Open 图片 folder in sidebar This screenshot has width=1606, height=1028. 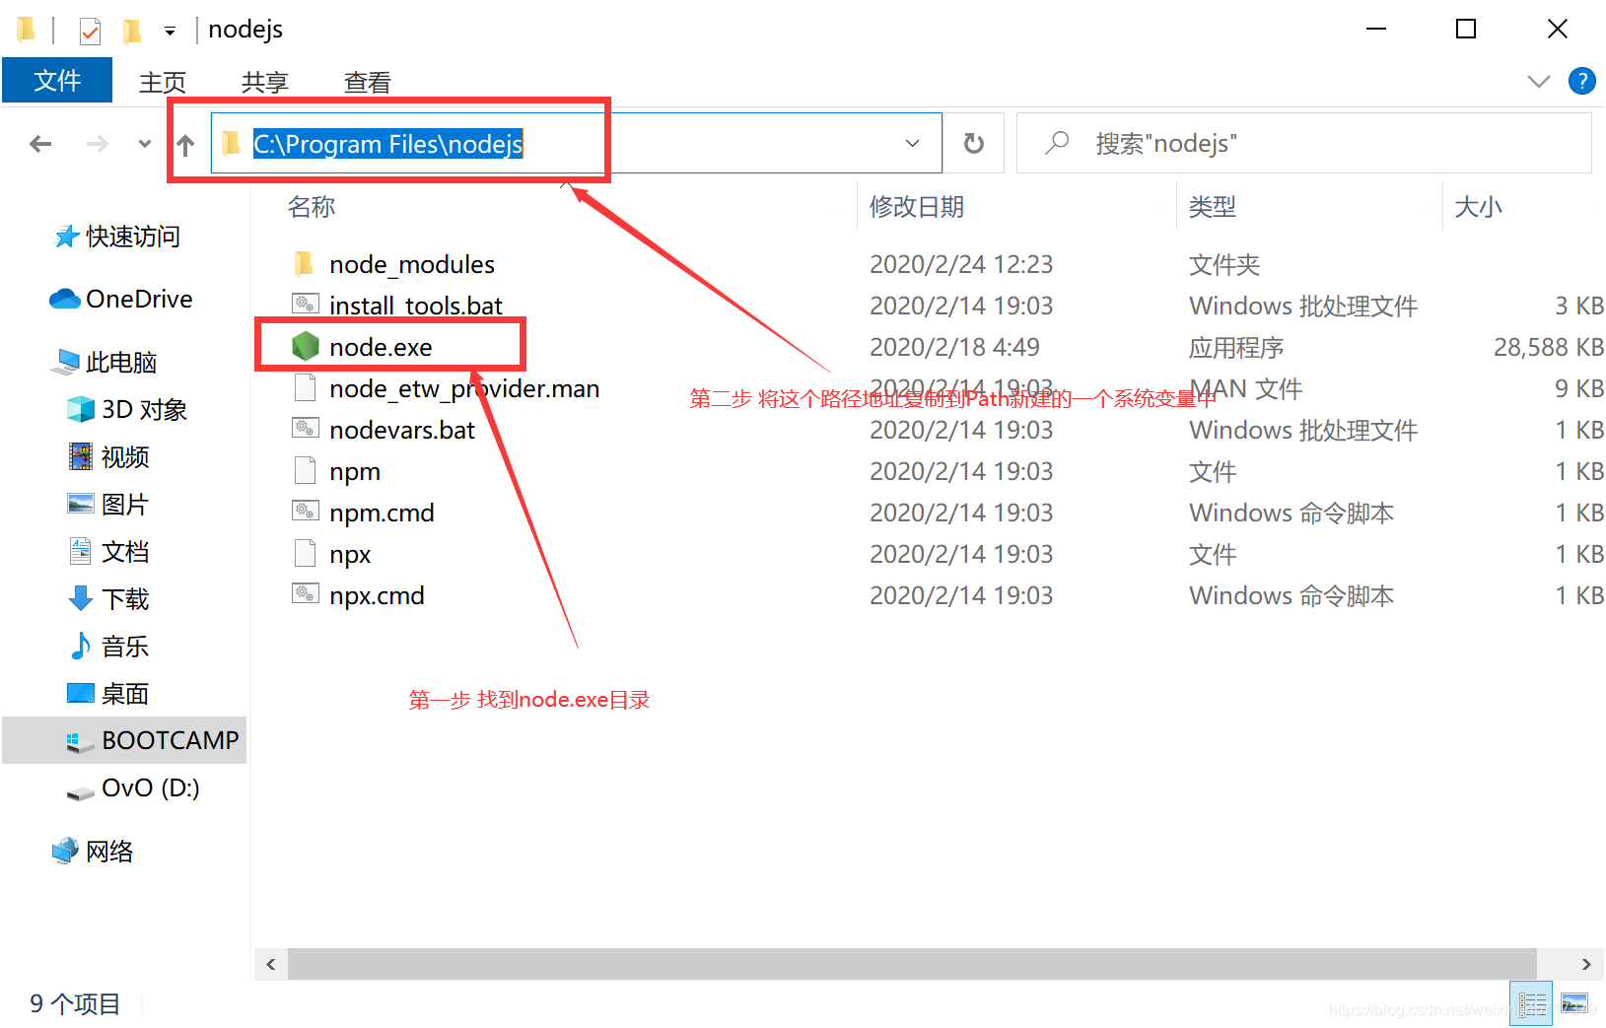click(108, 504)
